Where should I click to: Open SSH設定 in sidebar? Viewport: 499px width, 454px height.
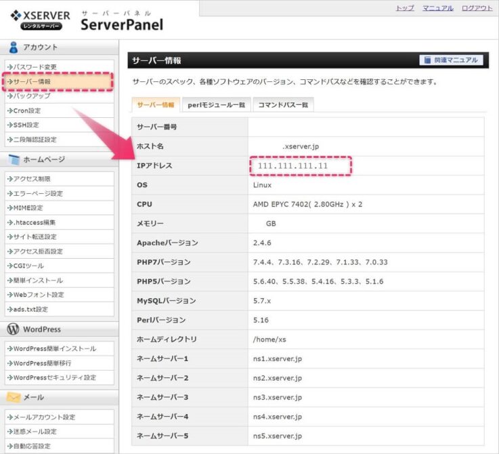click(59, 125)
